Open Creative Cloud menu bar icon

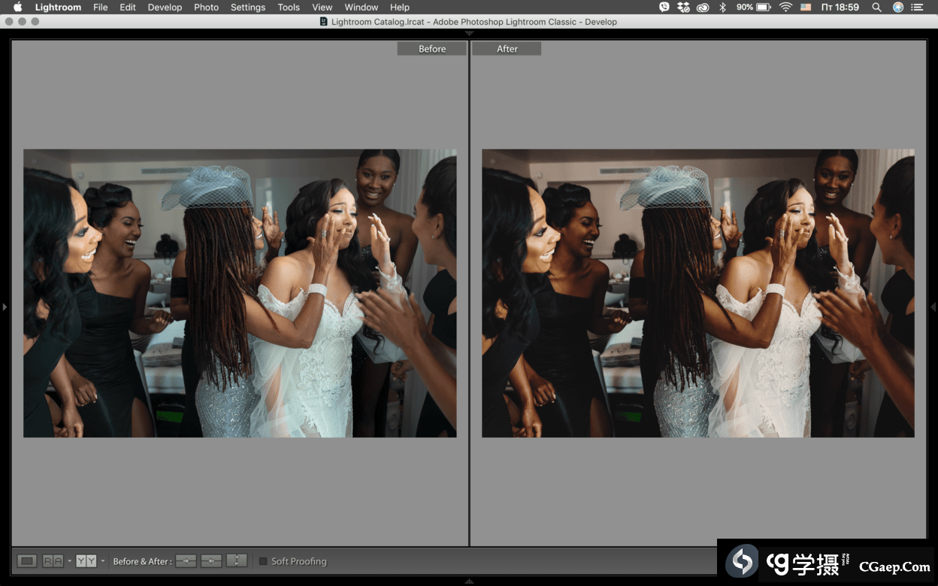(x=703, y=7)
